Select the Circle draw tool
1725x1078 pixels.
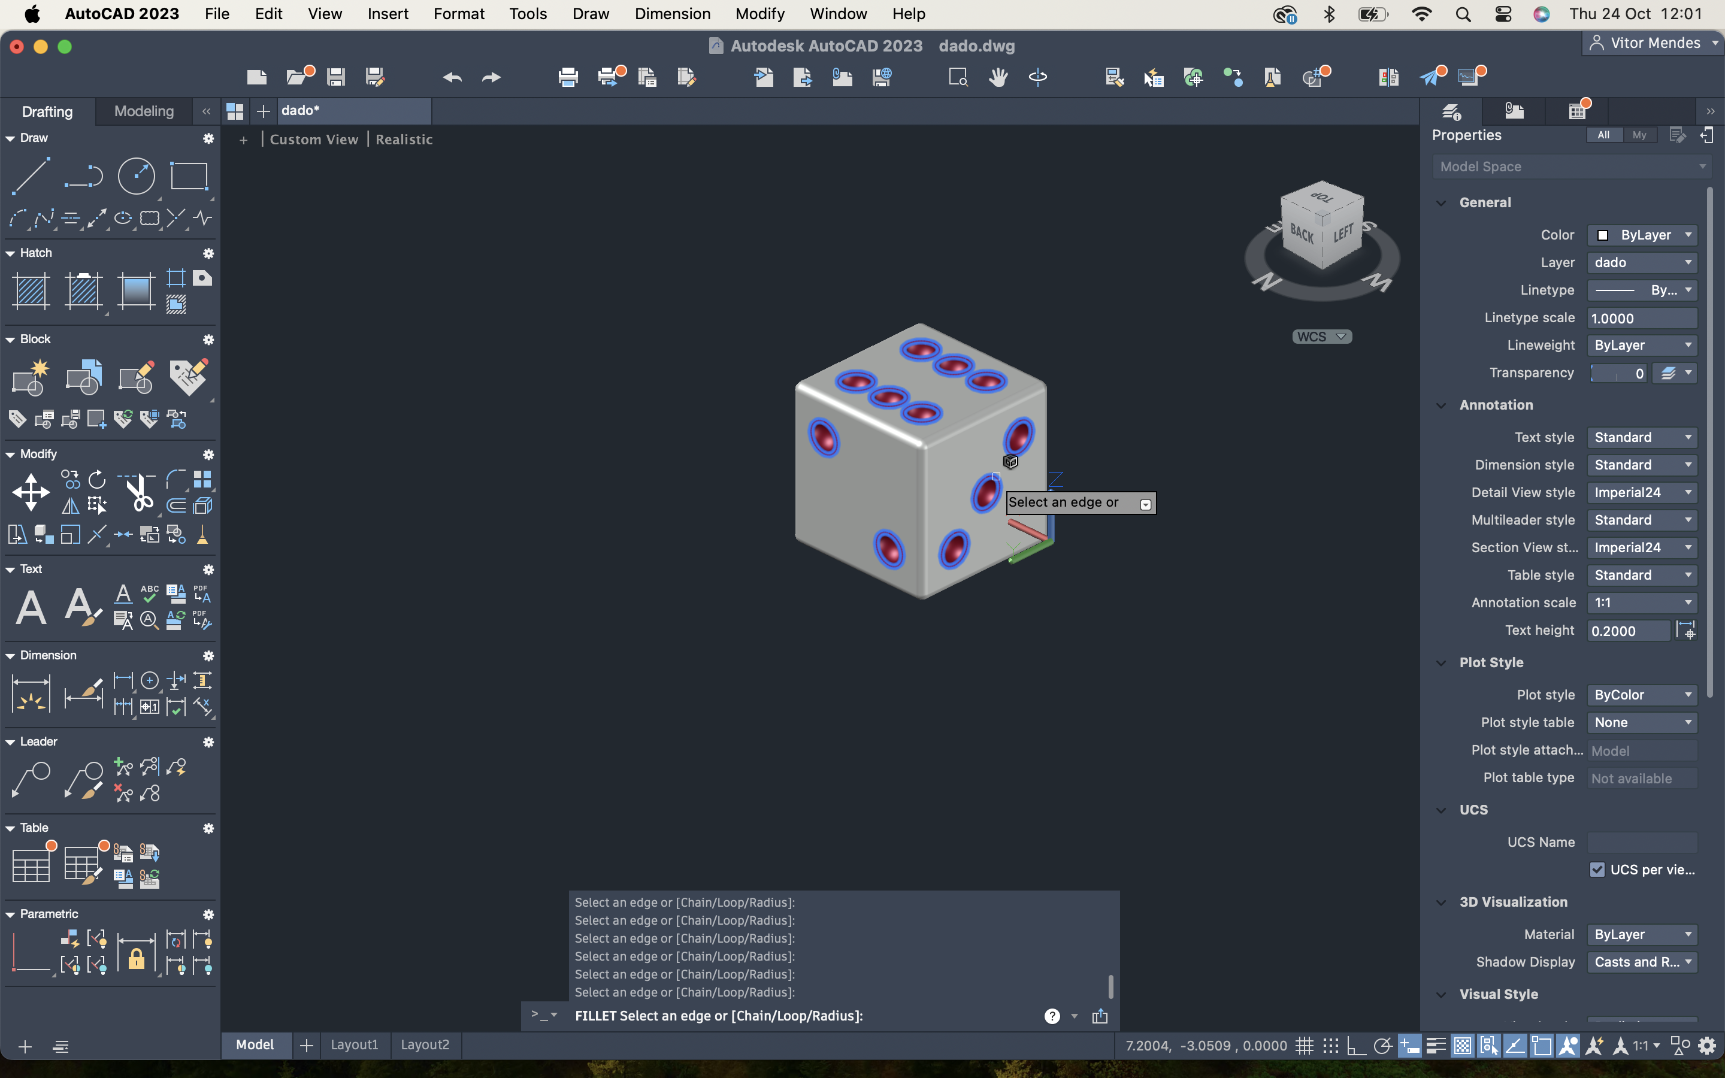(x=136, y=175)
